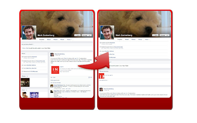Click the Lives in home icon in left About box
Screen dimensions: 197x123
(x=22, y=65)
